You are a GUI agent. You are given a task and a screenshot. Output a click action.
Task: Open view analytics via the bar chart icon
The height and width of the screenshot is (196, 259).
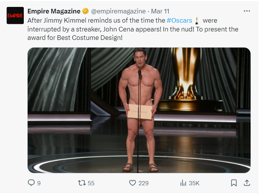coord(183,183)
